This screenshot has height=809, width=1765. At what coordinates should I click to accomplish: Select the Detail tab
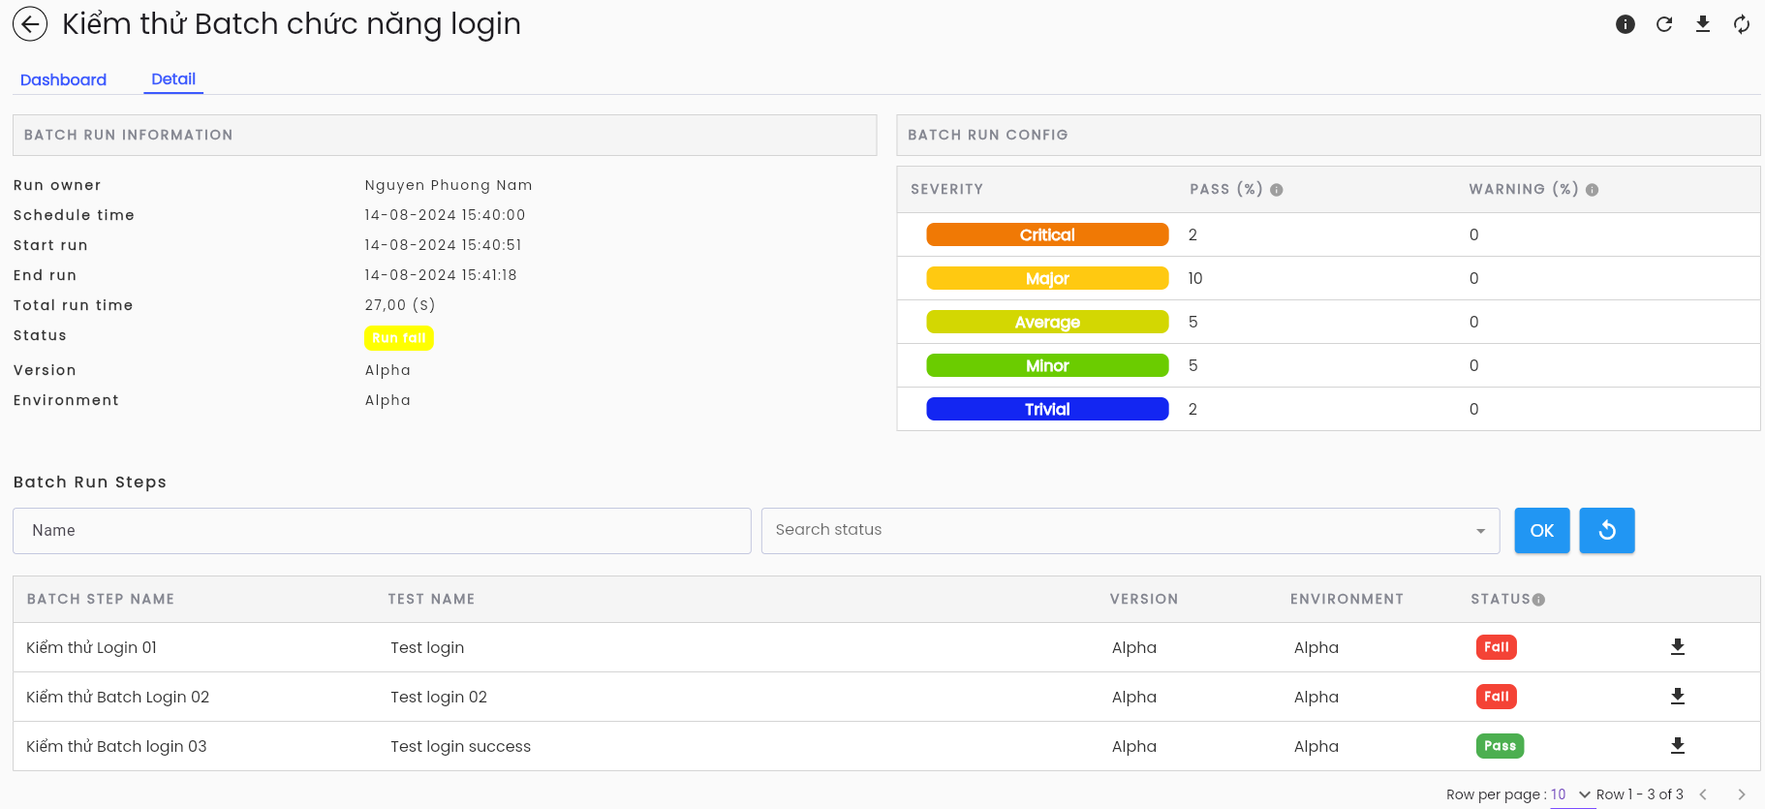pyautogui.click(x=173, y=79)
